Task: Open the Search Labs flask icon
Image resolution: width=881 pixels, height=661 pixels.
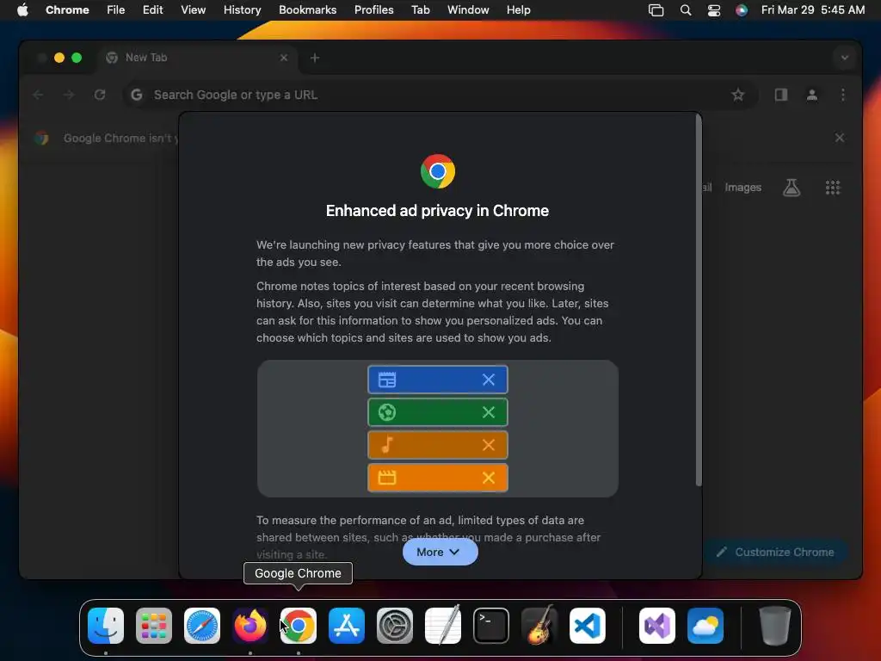Action: pyautogui.click(x=792, y=188)
